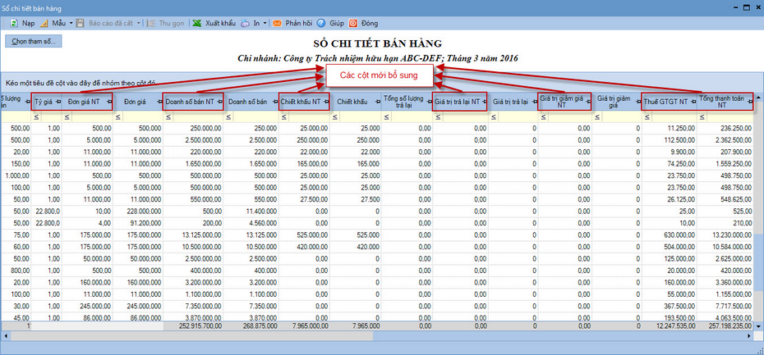Export to Excel with Xuất khẩu

pyautogui.click(x=214, y=23)
